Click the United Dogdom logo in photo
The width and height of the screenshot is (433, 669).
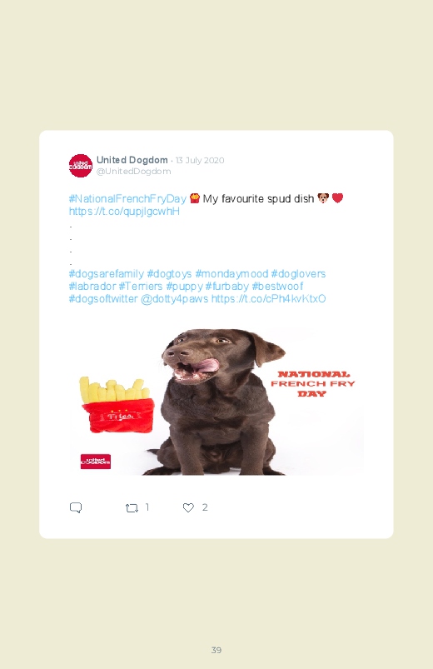coord(96,462)
